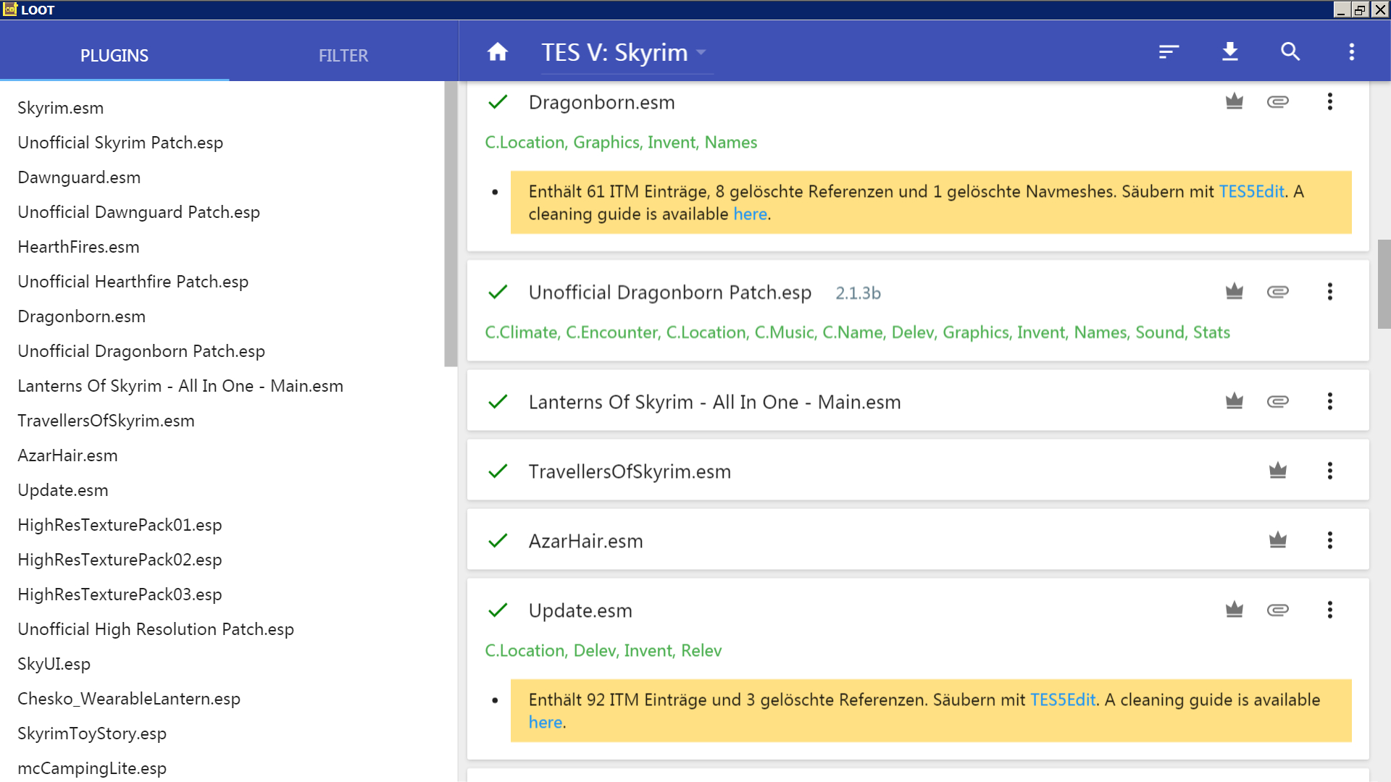This screenshot has height=782, width=1391.
Task: Select HighResTexturePack03.esp in sidebar
Action: 120,594
